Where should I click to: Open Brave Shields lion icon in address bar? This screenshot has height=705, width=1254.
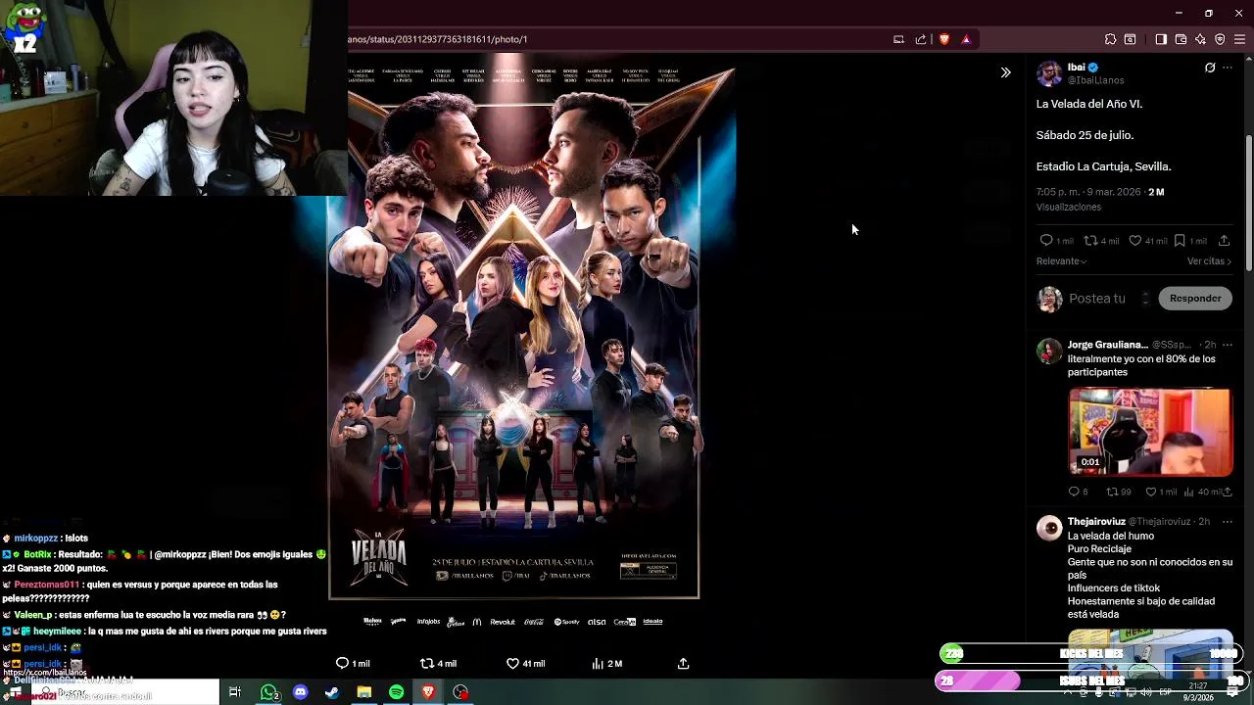[944, 39]
